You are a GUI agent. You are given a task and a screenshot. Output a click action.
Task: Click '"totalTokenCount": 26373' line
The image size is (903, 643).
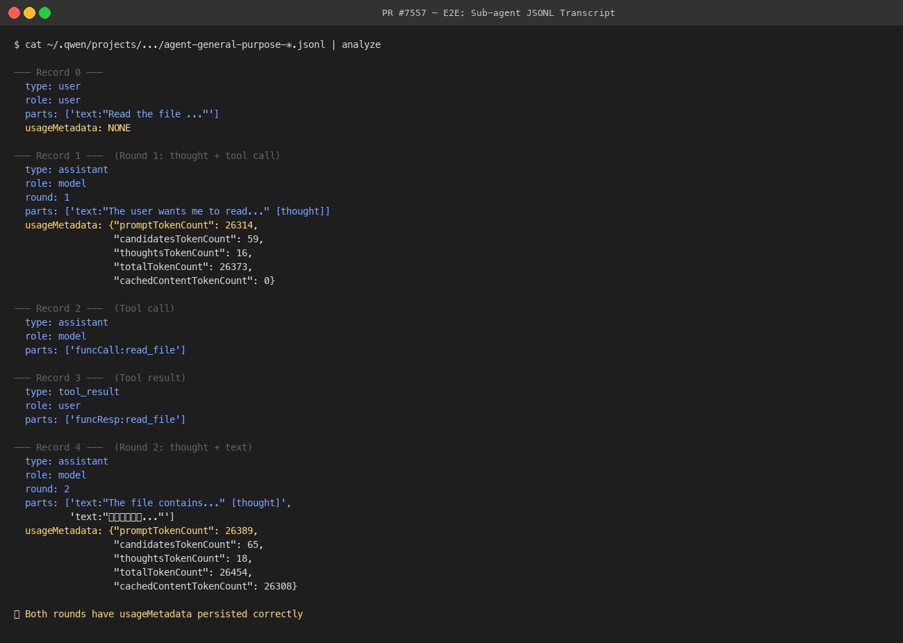click(183, 267)
